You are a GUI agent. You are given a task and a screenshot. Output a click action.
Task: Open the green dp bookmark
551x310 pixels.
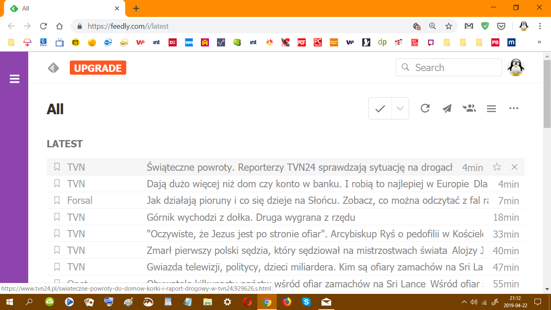tap(382, 42)
